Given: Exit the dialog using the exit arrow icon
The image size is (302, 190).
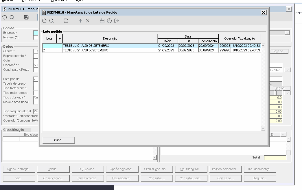Looking at the screenshot, I should pyautogui.click(x=117, y=21).
